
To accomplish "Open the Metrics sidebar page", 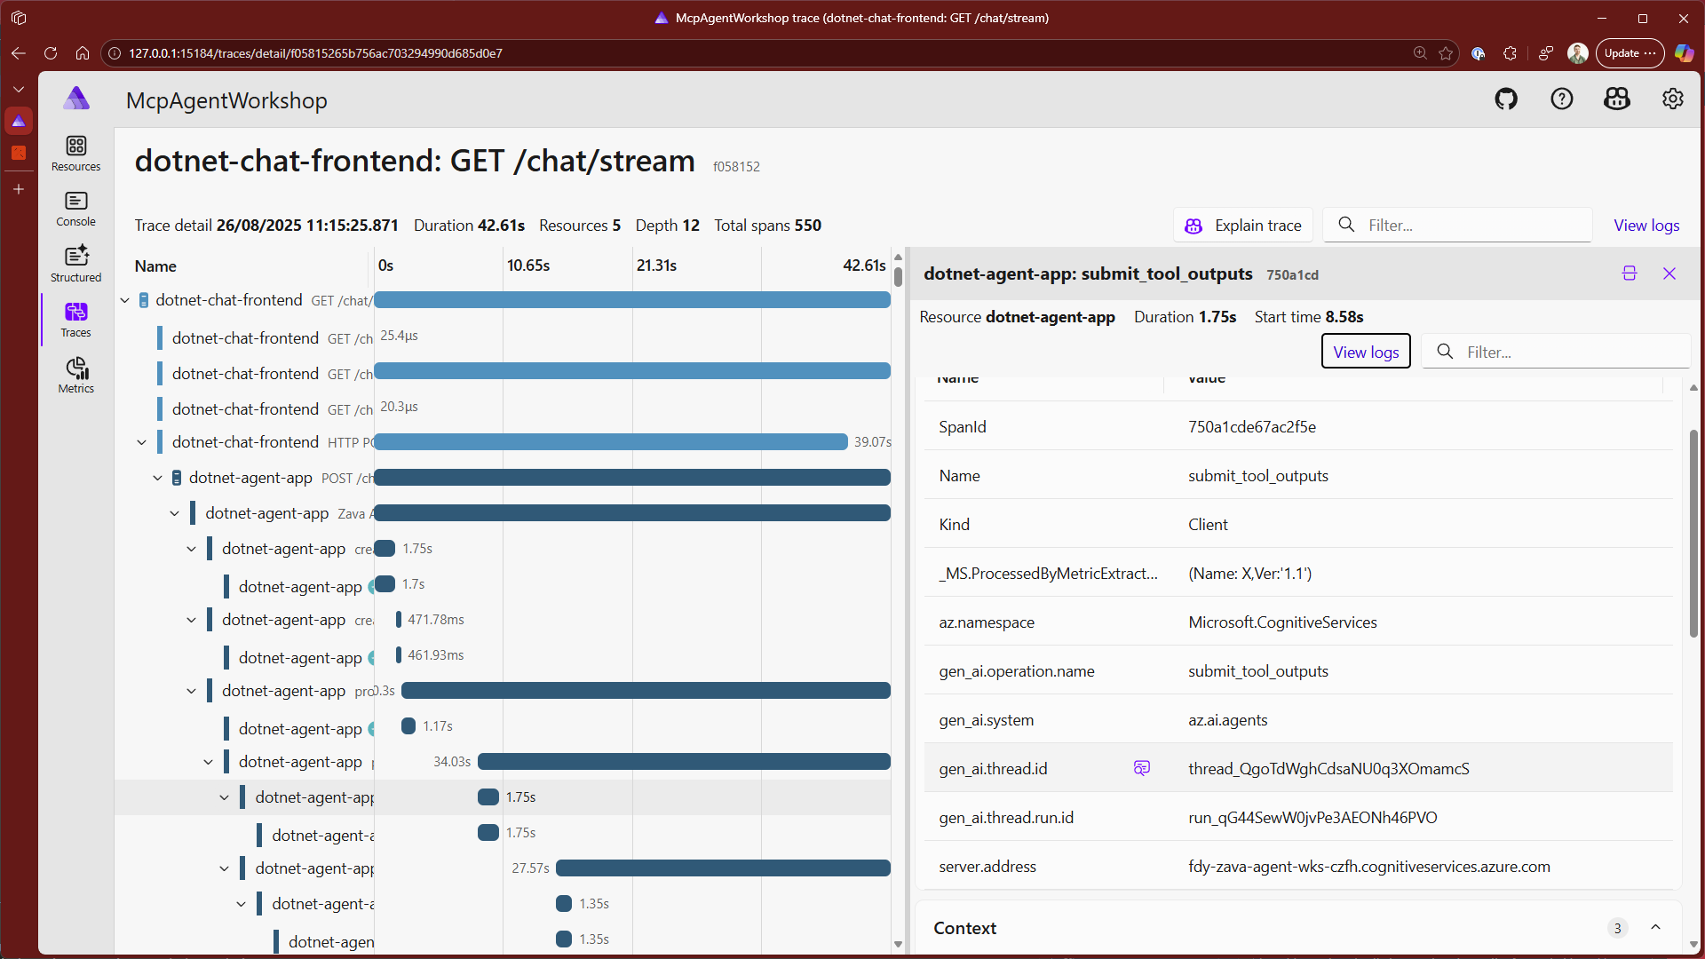I will (x=76, y=375).
